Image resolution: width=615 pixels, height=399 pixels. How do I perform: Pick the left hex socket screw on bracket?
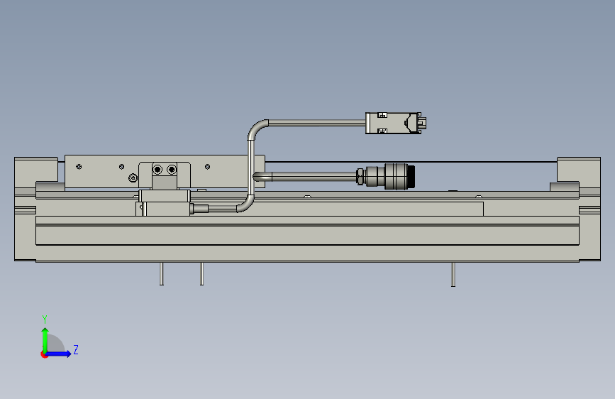pos(157,170)
